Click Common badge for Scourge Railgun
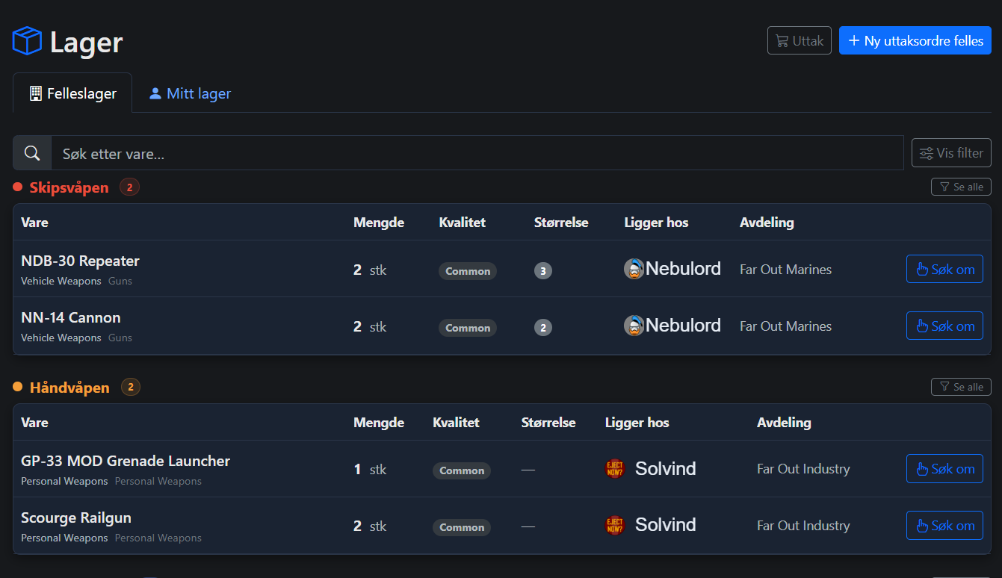The width and height of the screenshot is (1002, 578). (462, 527)
